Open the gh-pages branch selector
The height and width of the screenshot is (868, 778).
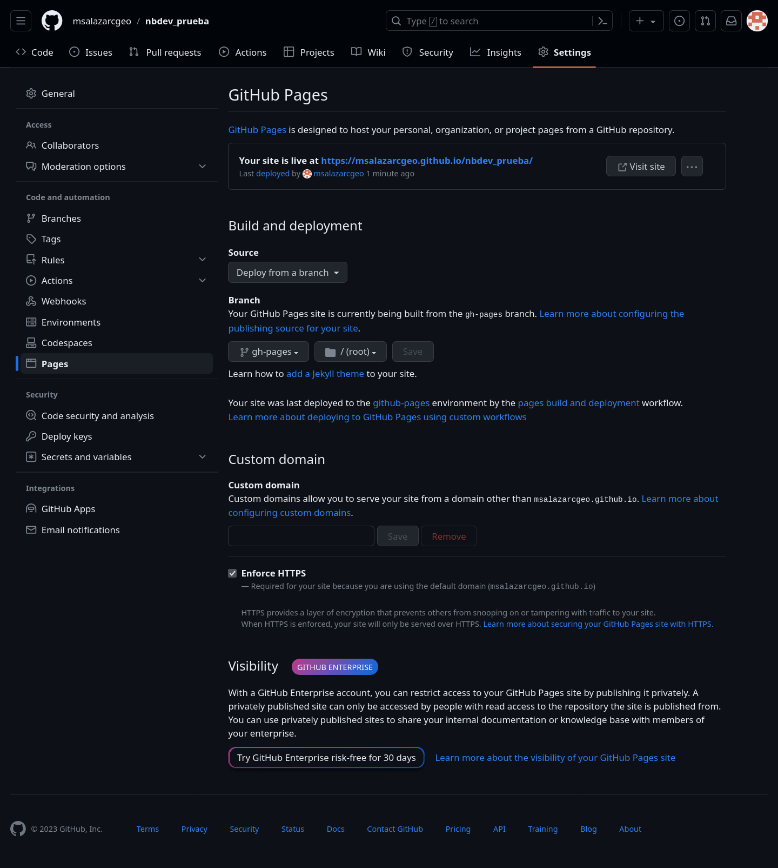269,352
